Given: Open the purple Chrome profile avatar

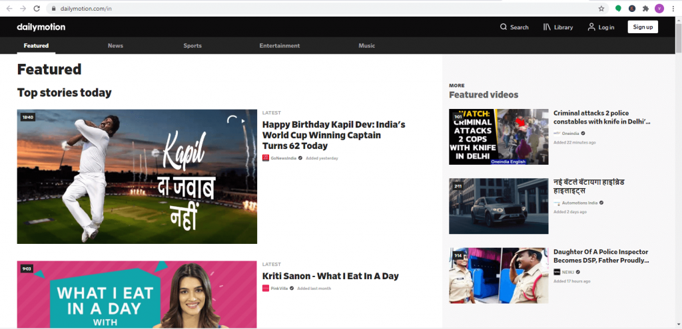Looking at the screenshot, I should [x=659, y=8].
